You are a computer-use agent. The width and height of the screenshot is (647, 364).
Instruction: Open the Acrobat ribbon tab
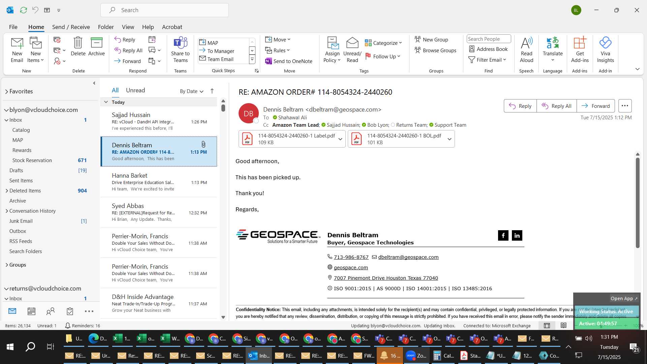(172, 27)
